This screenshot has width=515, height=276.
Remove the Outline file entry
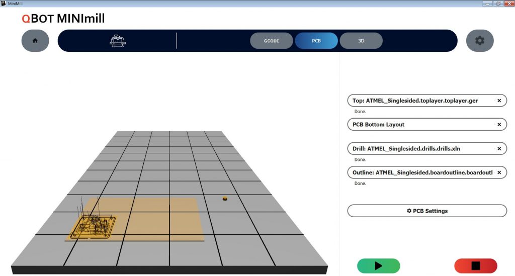click(x=499, y=172)
